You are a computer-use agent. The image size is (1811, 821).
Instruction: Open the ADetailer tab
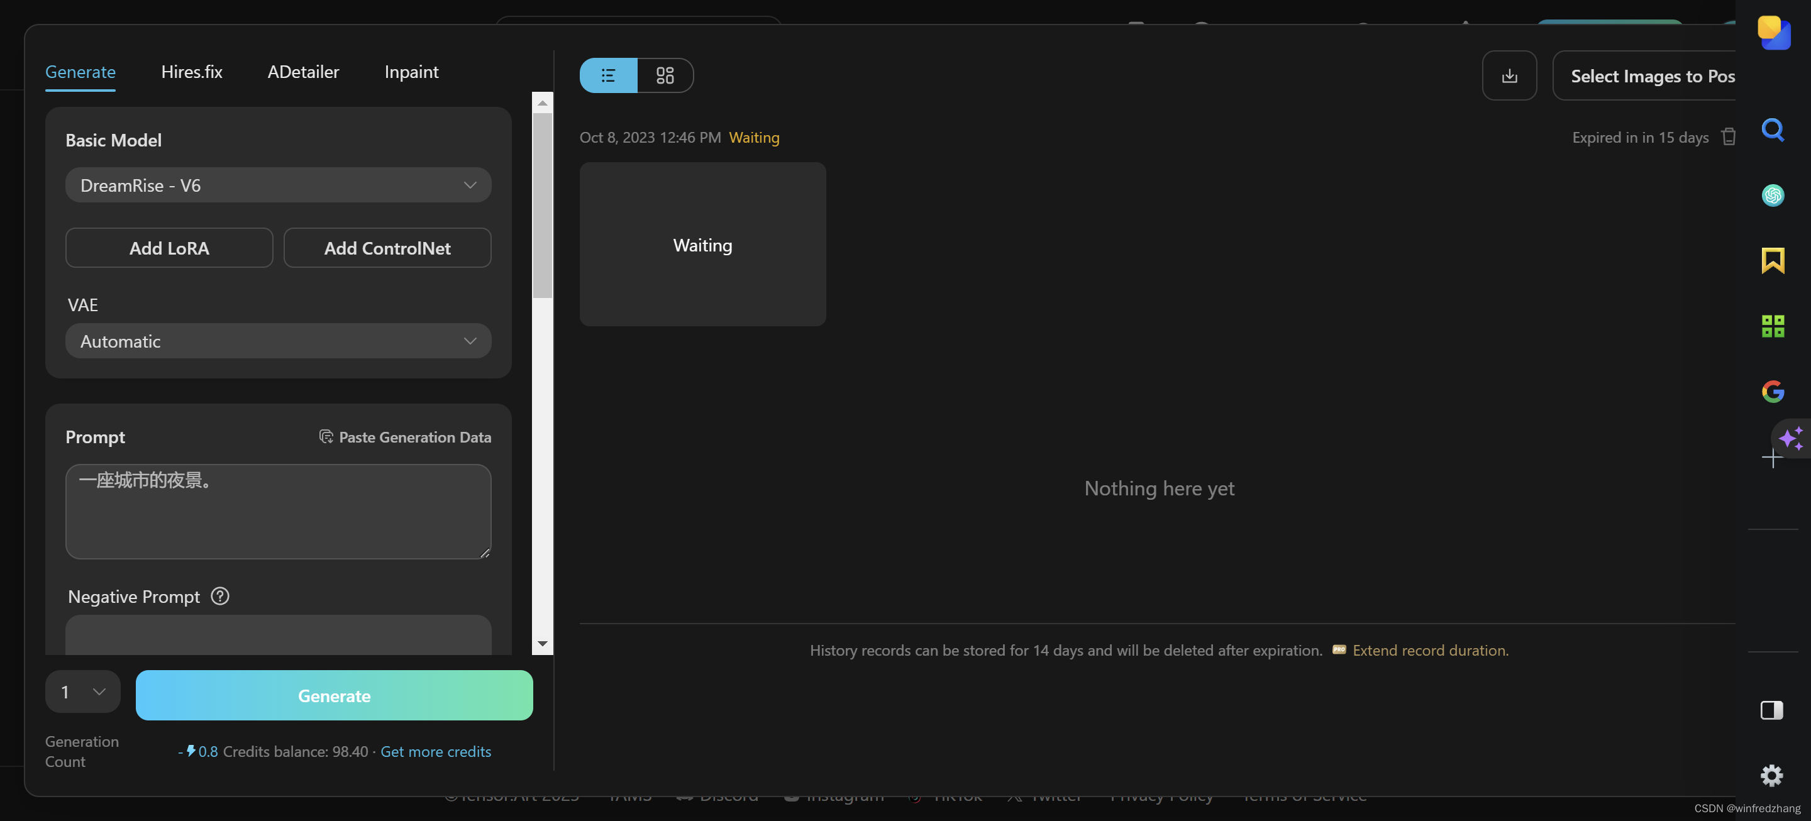click(303, 72)
